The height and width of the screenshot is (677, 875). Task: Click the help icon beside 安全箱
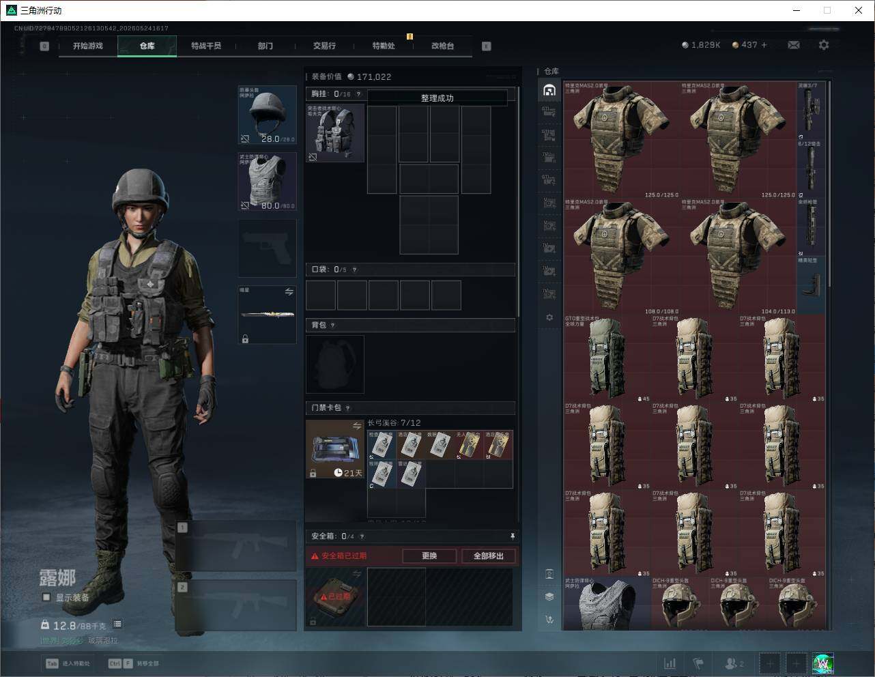pos(362,536)
